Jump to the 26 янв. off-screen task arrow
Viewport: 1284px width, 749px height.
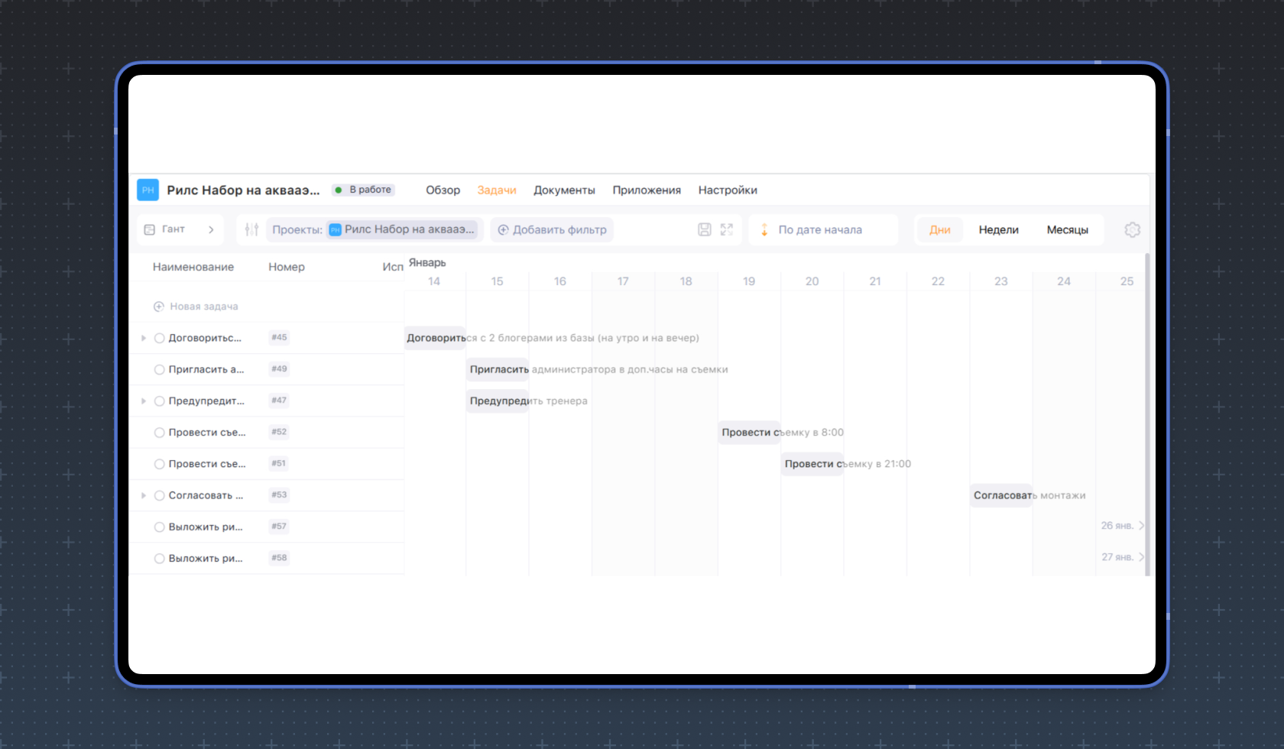1141,526
